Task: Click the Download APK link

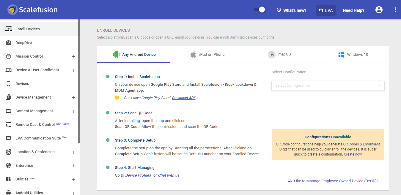Action: point(184,98)
